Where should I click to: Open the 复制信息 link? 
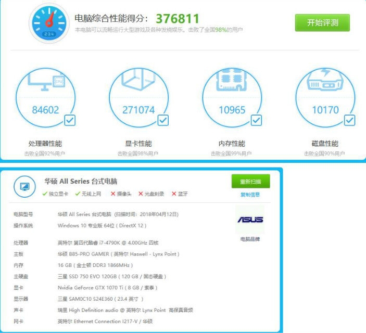coord(250,195)
